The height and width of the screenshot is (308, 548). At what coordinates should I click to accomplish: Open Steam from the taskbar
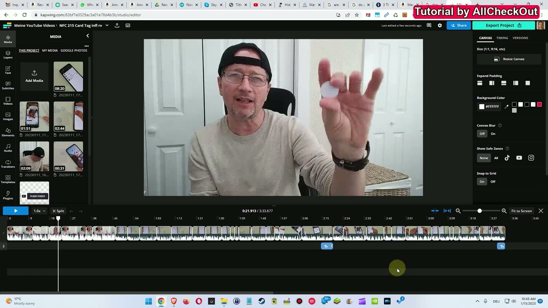tap(262, 301)
